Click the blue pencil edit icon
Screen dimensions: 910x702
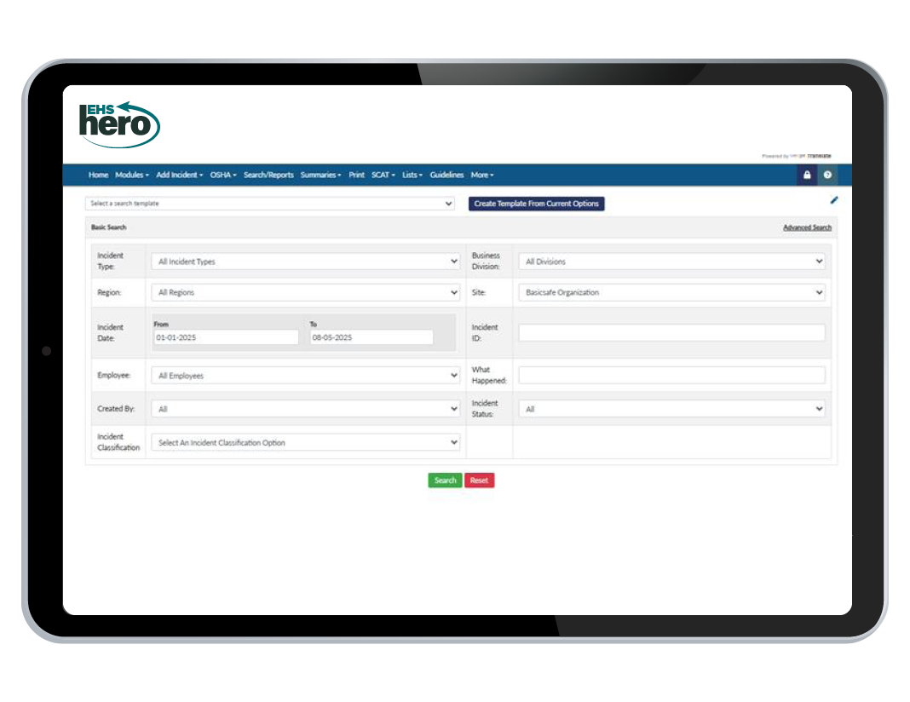click(x=834, y=200)
